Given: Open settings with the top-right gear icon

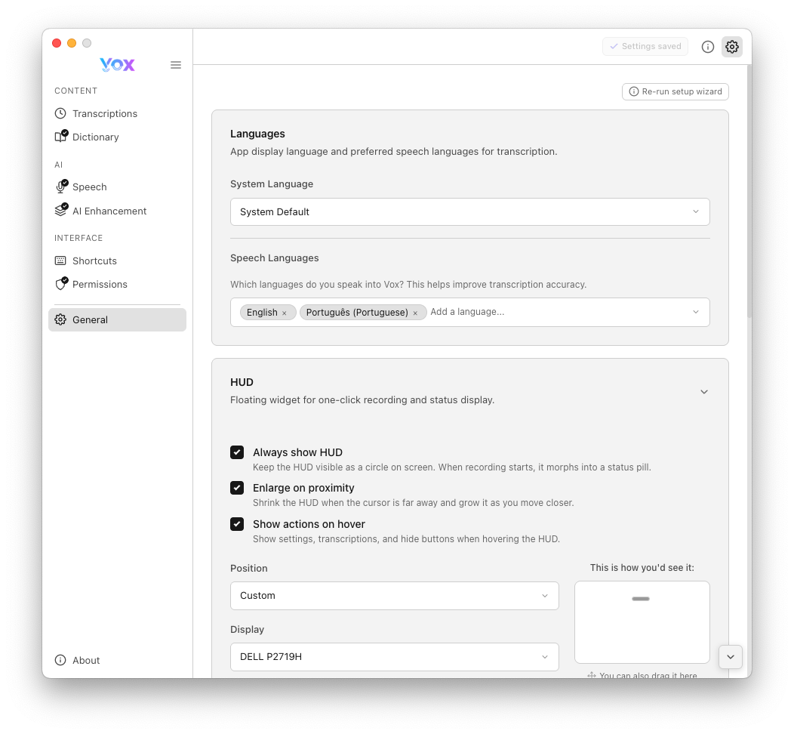Looking at the screenshot, I should [731, 46].
